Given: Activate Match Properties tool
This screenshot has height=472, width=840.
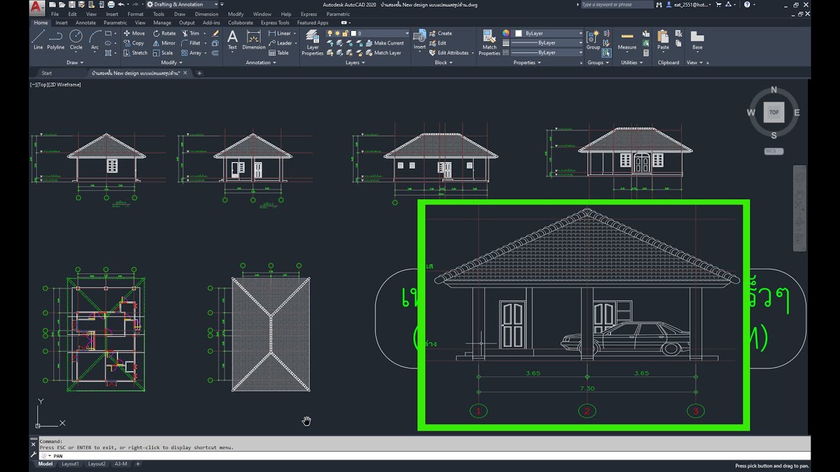Looking at the screenshot, I should [x=490, y=43].
